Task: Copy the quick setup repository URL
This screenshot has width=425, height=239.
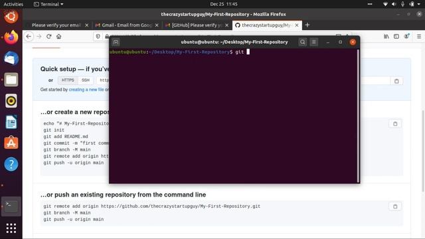Action: 396,81
